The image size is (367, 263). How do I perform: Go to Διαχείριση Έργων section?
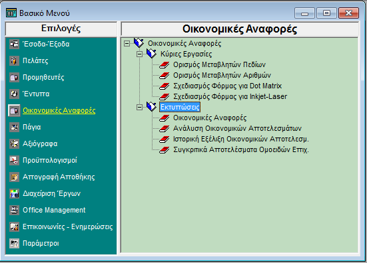click(x=52, y=193)
